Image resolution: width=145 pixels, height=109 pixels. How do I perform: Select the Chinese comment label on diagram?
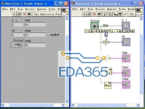(x=110, y=31)
